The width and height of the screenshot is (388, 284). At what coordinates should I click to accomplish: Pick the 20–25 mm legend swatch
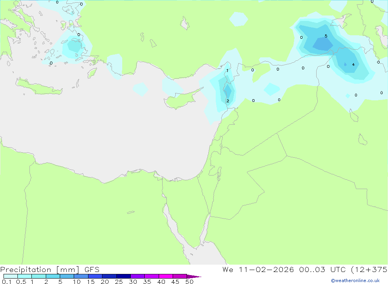click(109, 276)
